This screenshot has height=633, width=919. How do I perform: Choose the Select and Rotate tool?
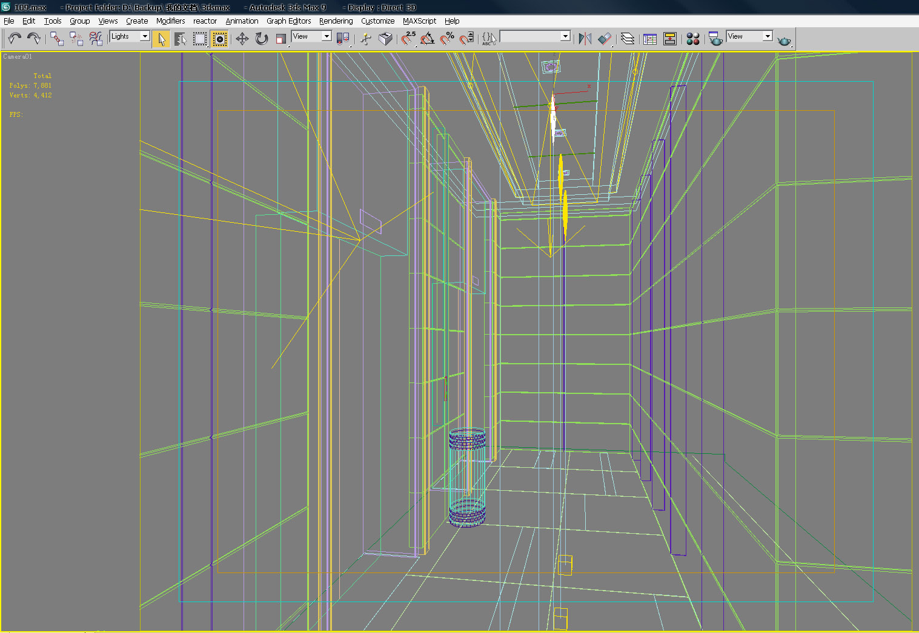pyautogui.click(x=261, y=39)
